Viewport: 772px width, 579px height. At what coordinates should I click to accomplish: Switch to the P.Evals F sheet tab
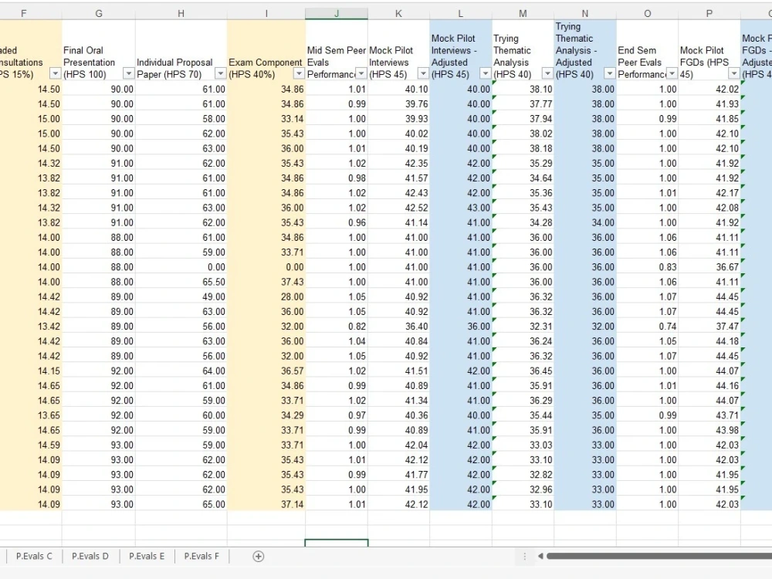201,557
